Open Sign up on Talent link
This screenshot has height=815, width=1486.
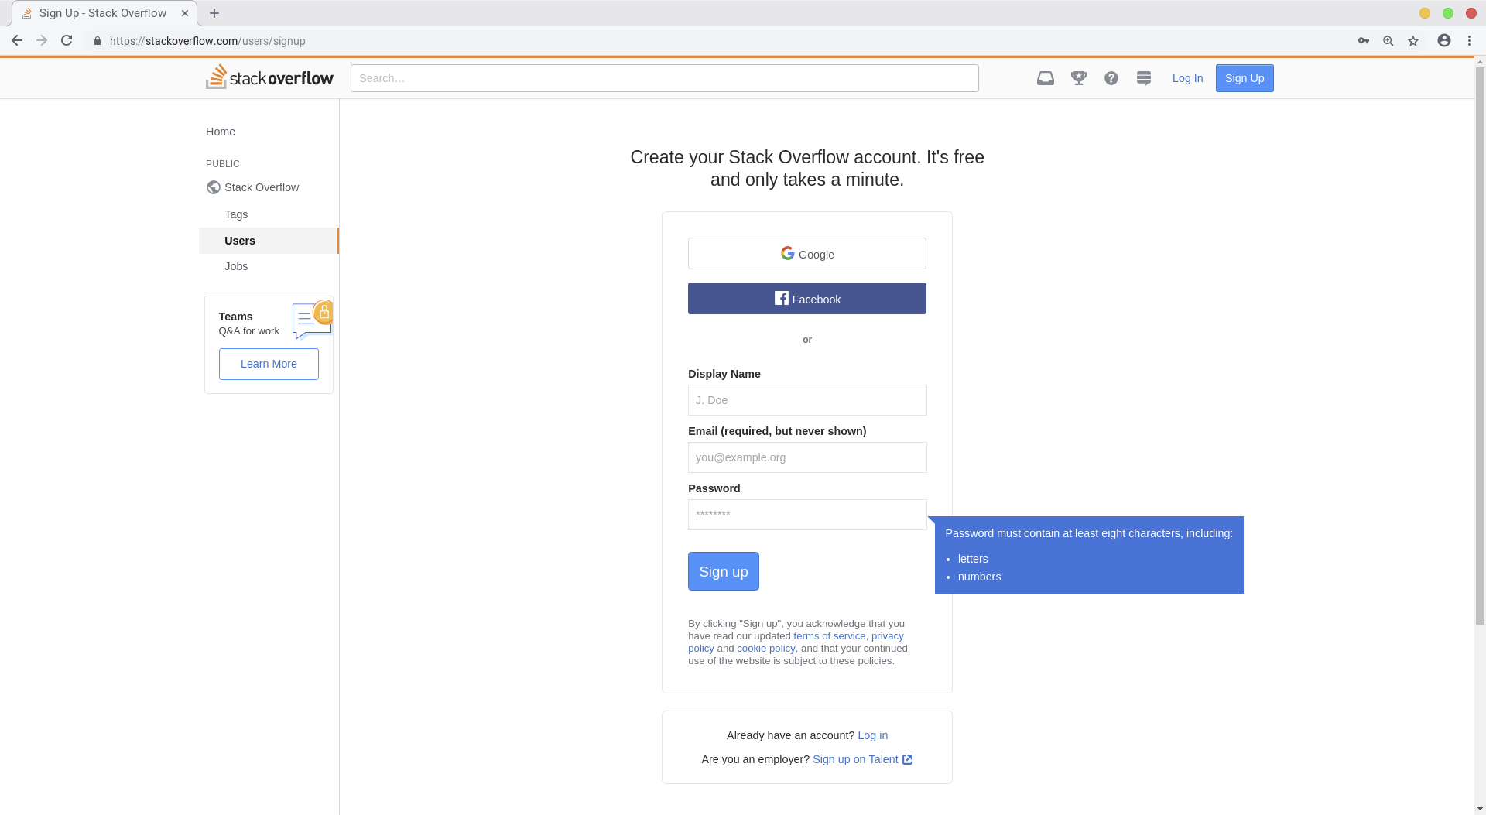[855, 759]
